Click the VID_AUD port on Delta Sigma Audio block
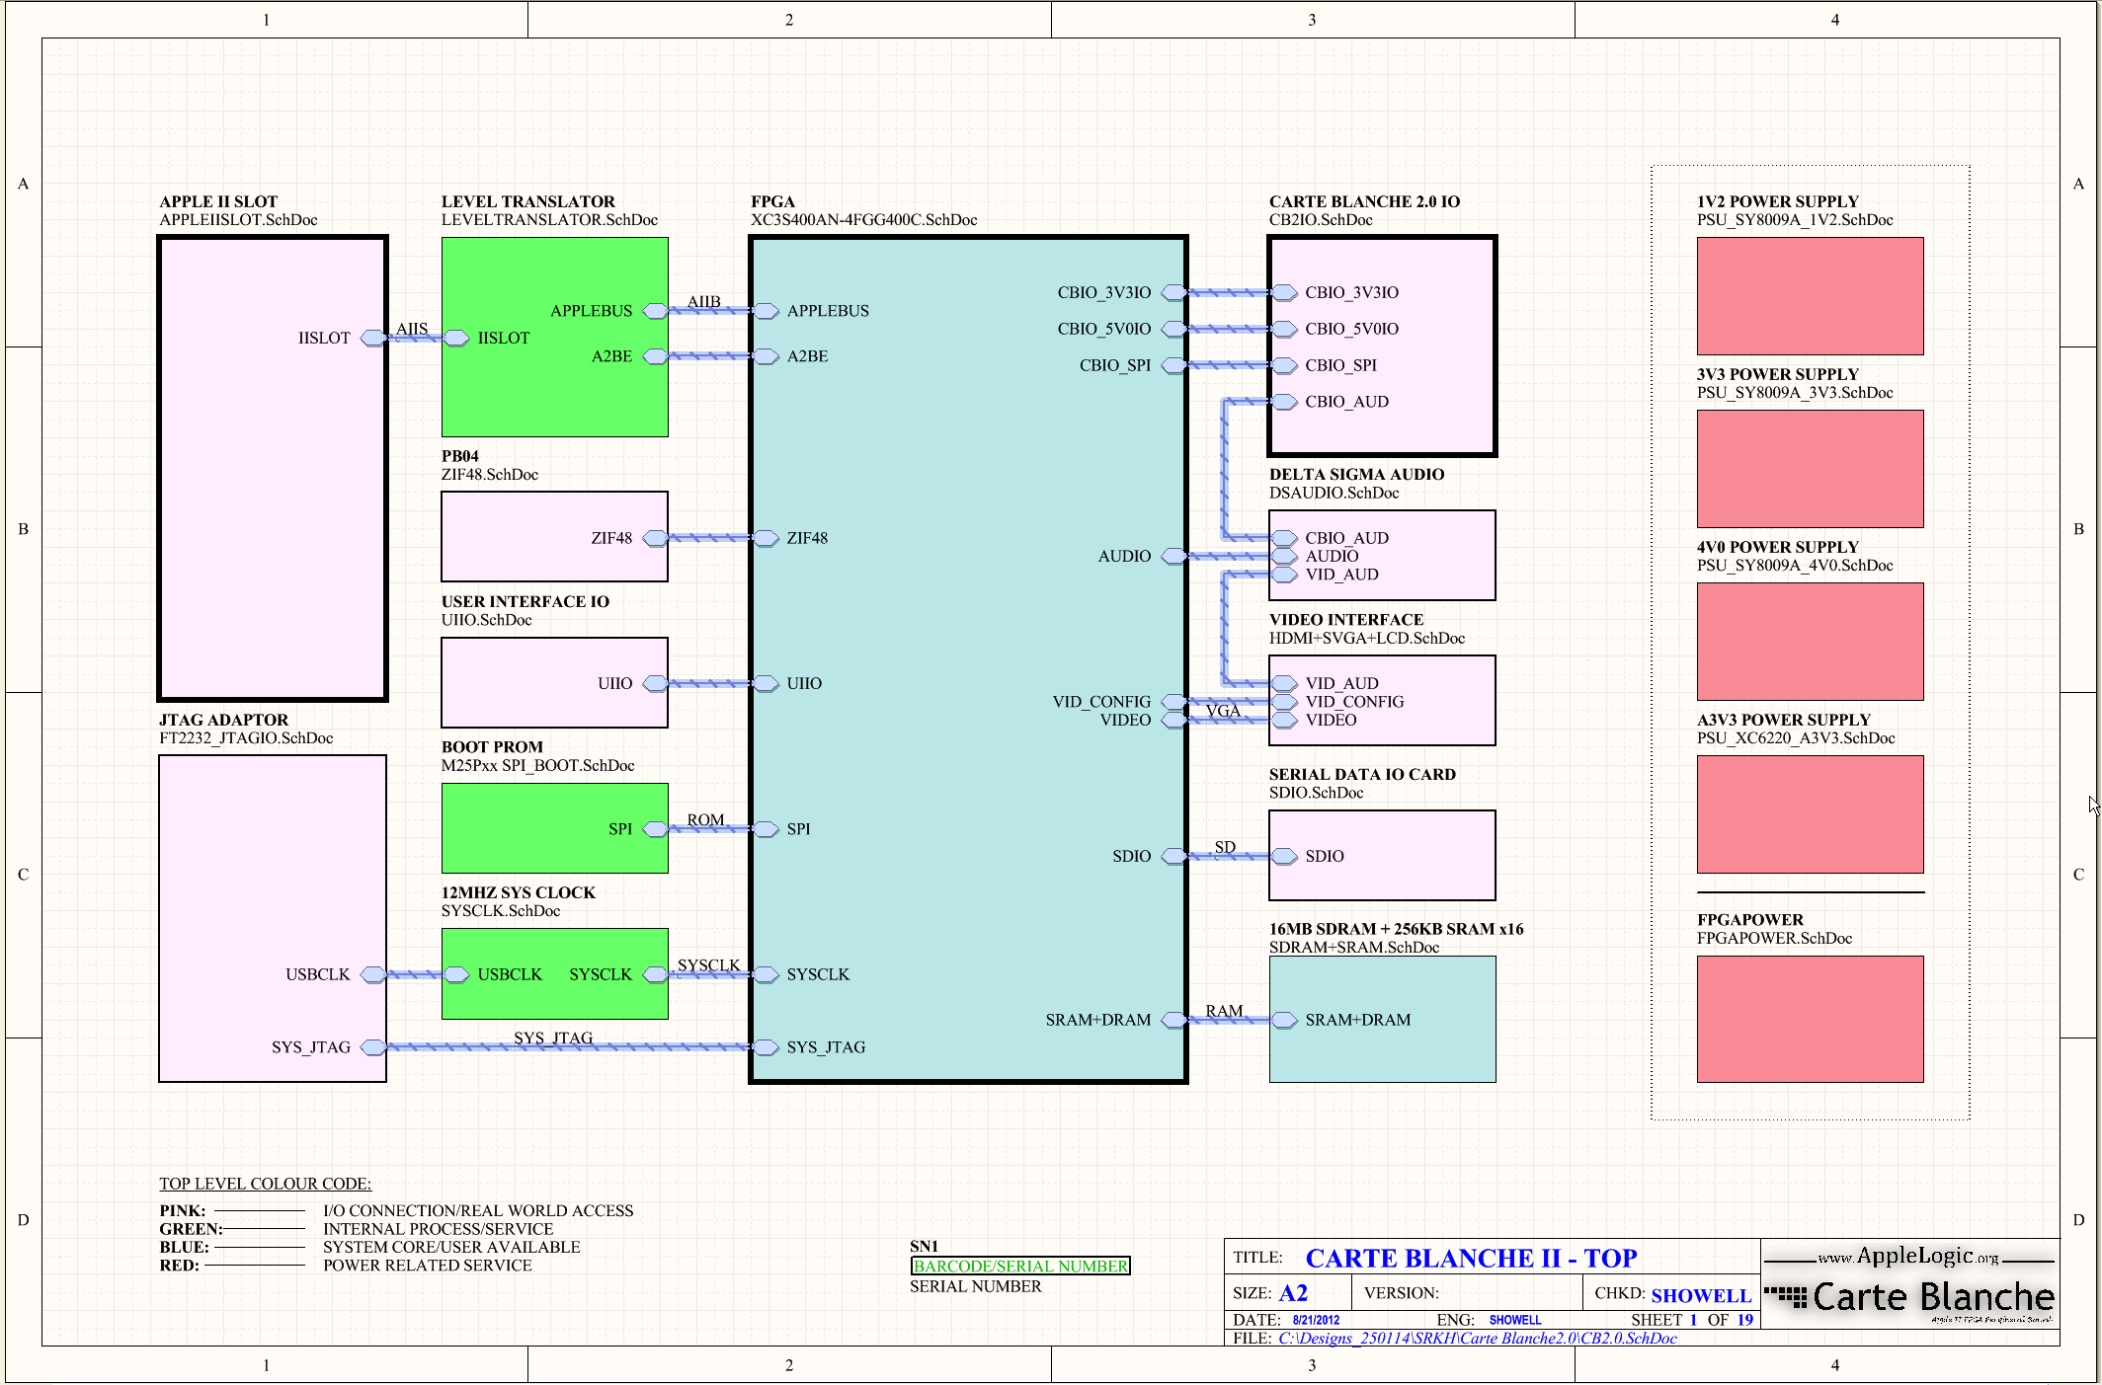The height and width of the screenshot is (1385, 2102). [1285, 575]
